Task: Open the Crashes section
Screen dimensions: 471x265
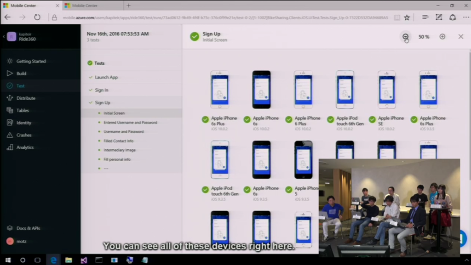Action: click(19, 135)
